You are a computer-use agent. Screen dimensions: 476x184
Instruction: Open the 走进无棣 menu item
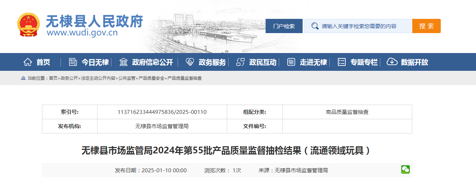[313, 62]
